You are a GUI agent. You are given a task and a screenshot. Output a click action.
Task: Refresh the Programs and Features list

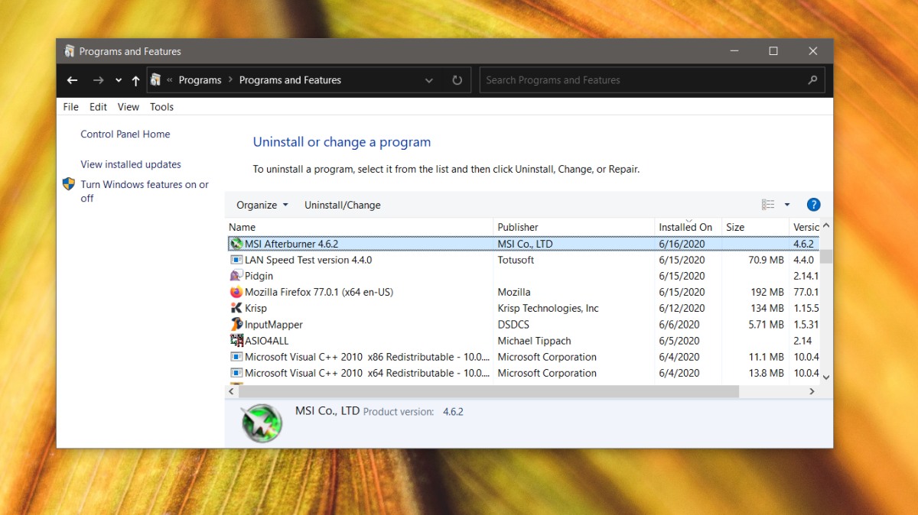(457, 80)
